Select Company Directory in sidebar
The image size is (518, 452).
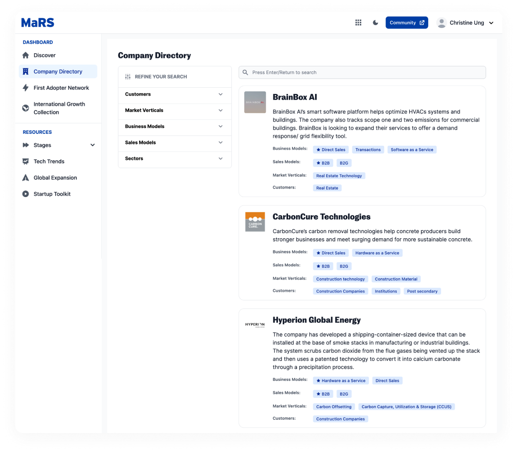58,71
